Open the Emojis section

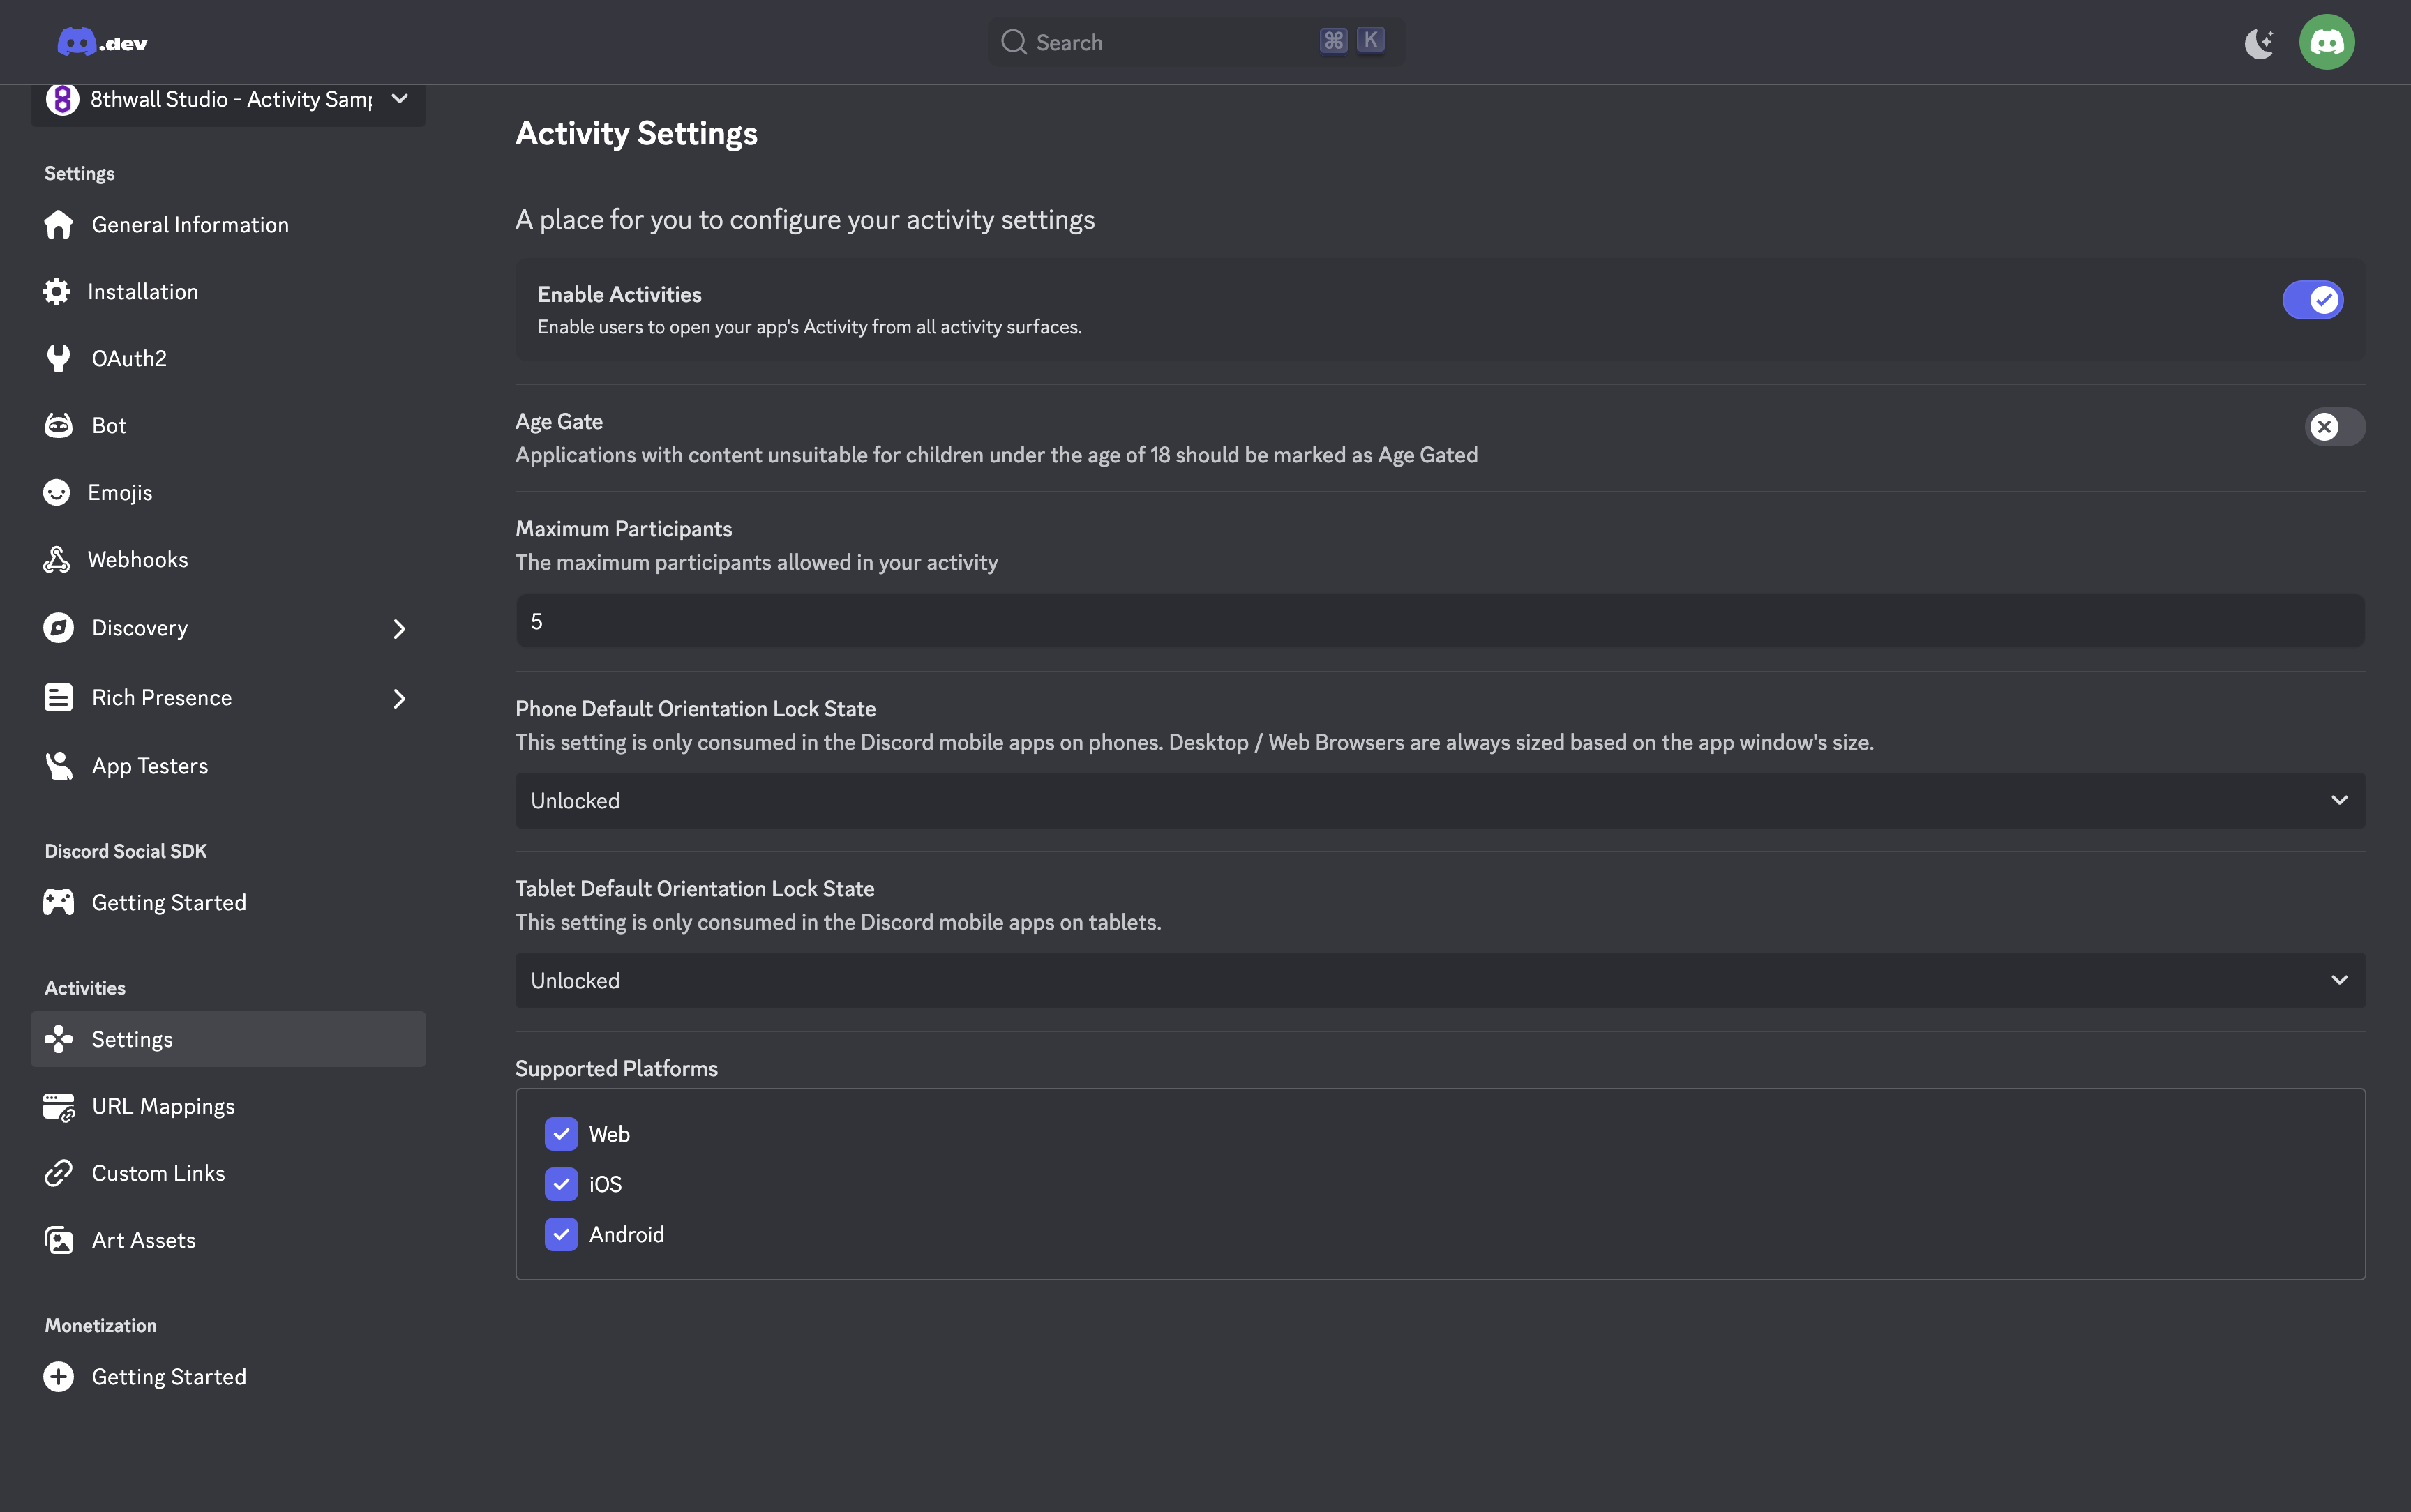point(121,491)
